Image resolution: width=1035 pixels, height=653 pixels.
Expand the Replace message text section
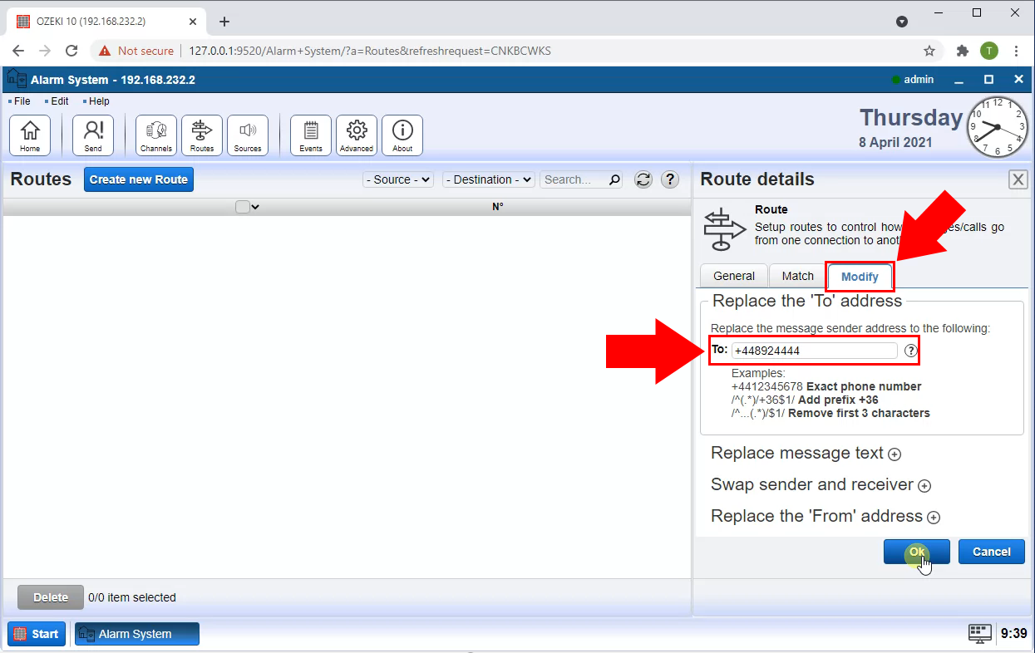[x=895, y=454]
